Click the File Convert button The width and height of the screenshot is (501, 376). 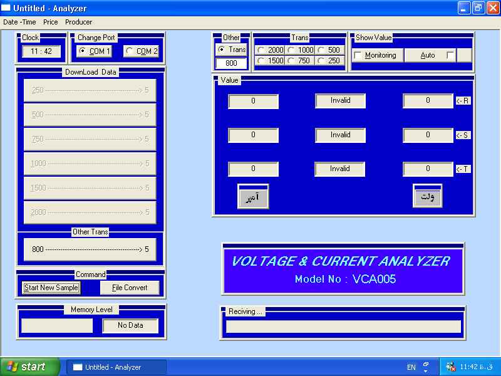pyautogui.click(x=130, y=288)
